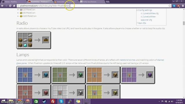
Task: Open Steam from the taskbar
Action: tap(44, 101)
